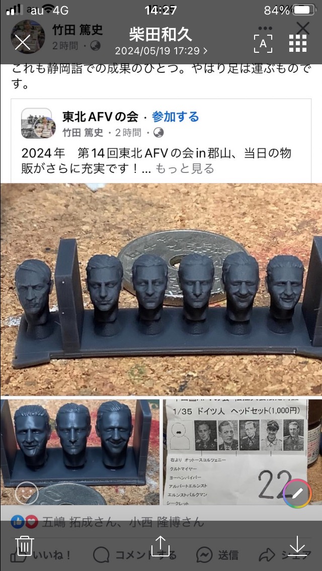This screenshot has height=571, width=322.
Task: Tap the colorful pencil edit button
Action: 297,494
